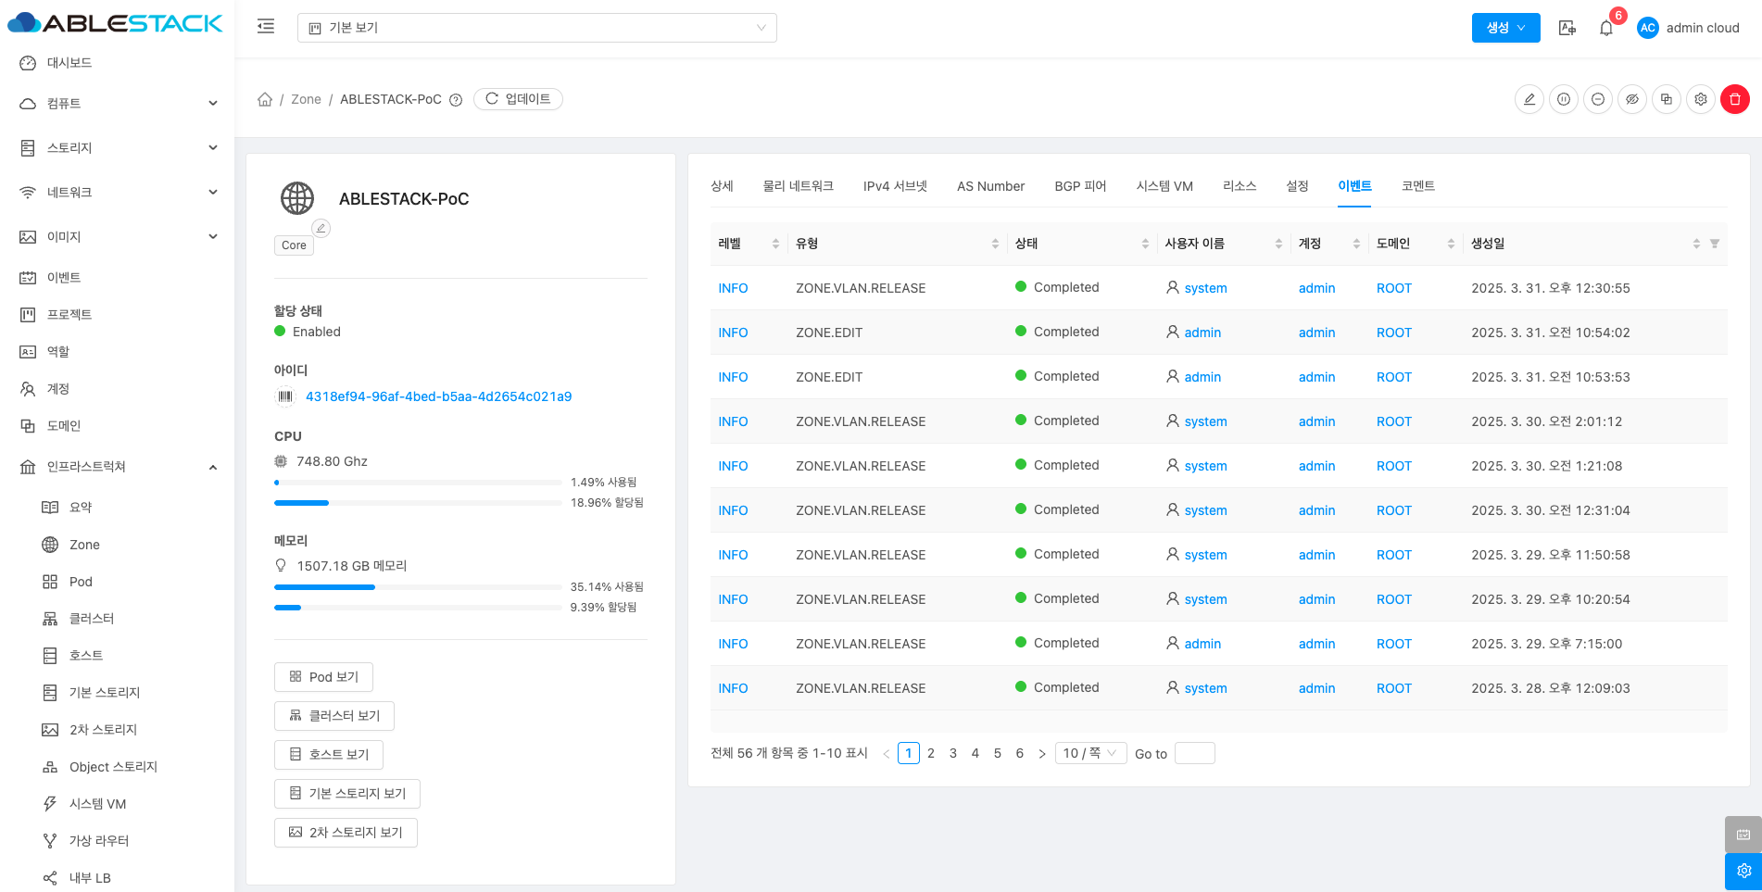Collapse the sidebar with the menu fold toggle
The width and height of the screenshot is (1762, 892).
[266, 27]
